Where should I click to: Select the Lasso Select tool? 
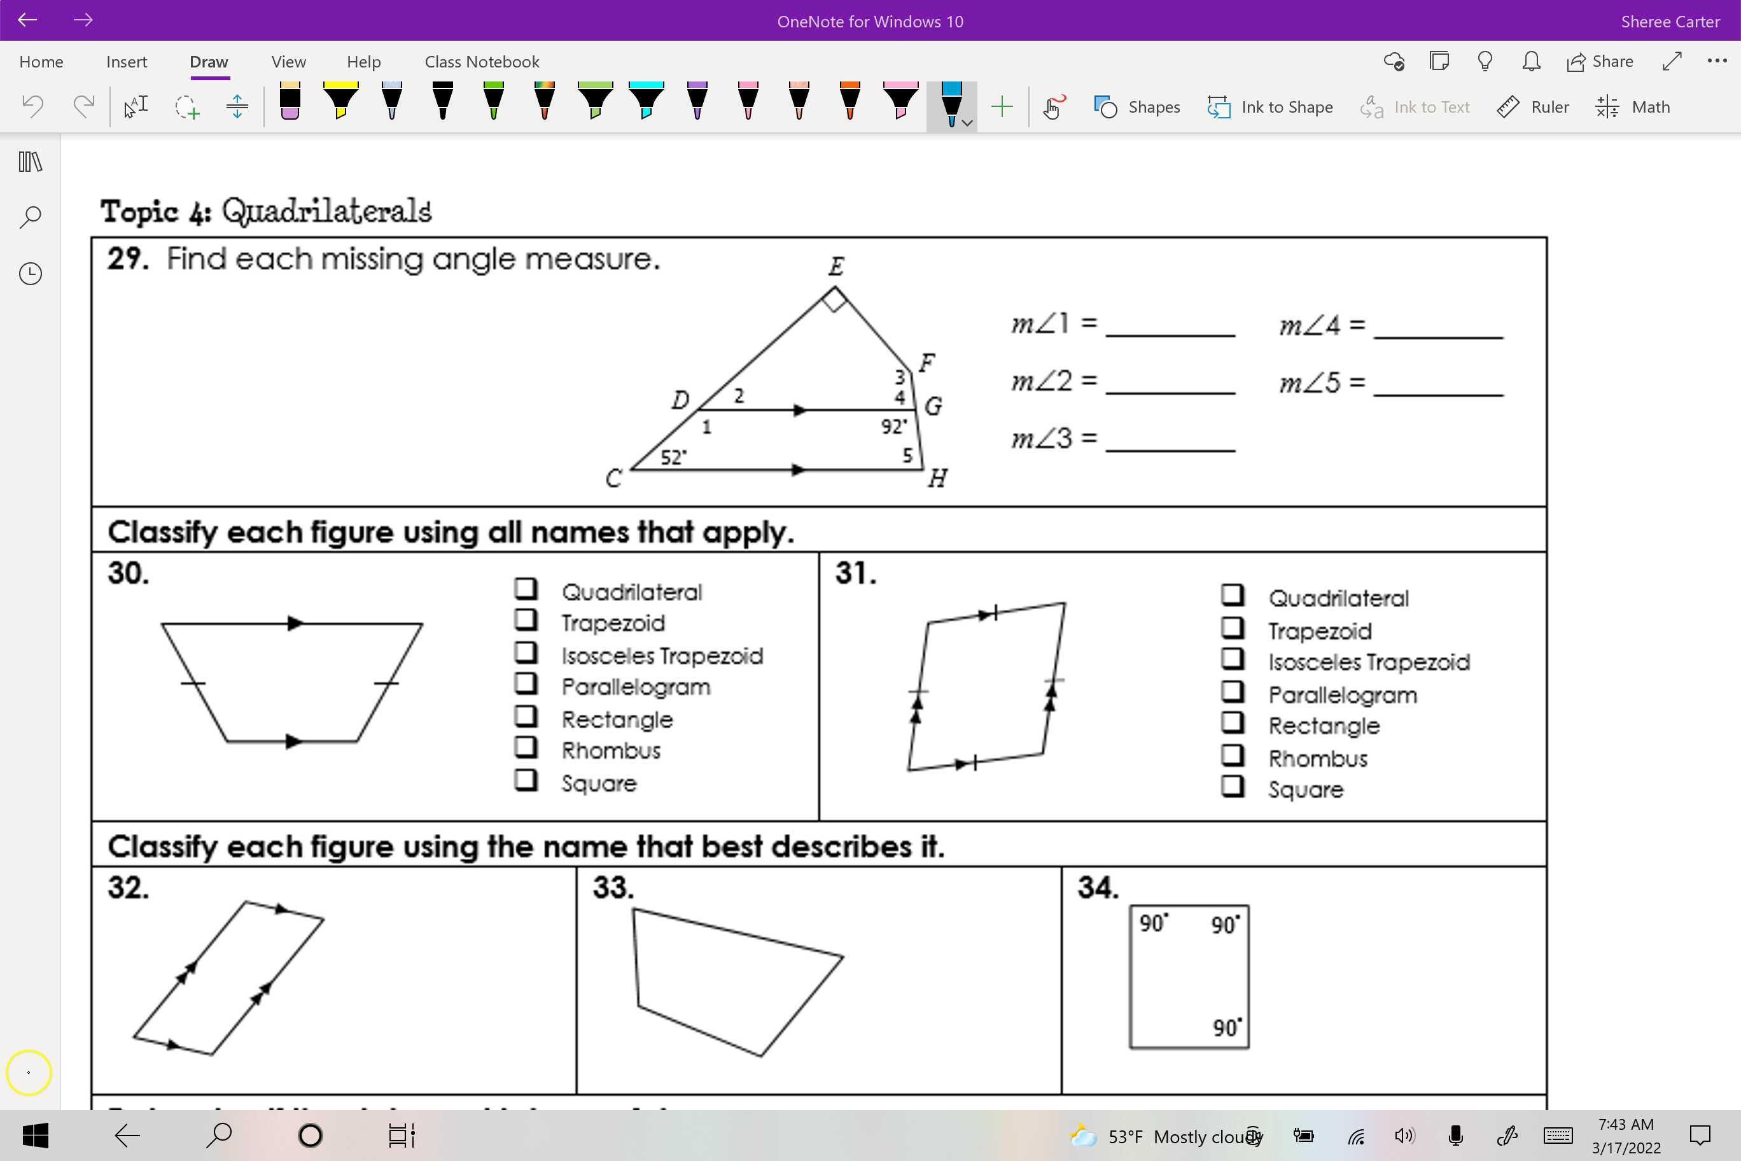(186, 107)
